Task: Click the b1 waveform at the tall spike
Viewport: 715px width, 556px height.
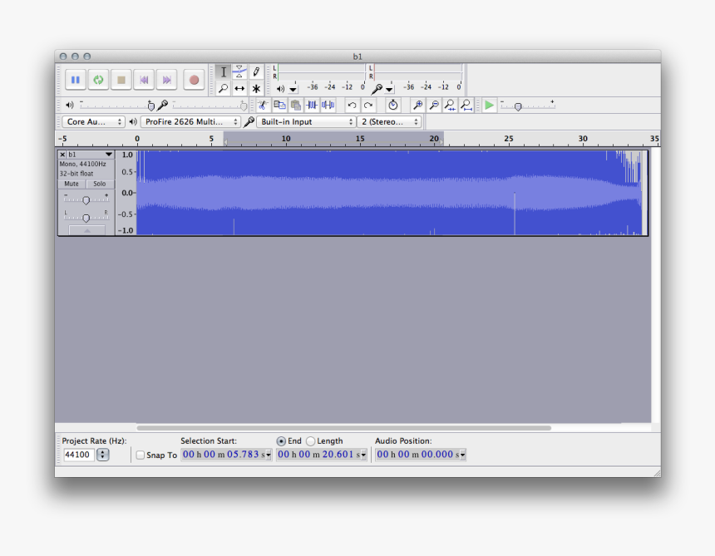Action: click(x=515, y=214)
